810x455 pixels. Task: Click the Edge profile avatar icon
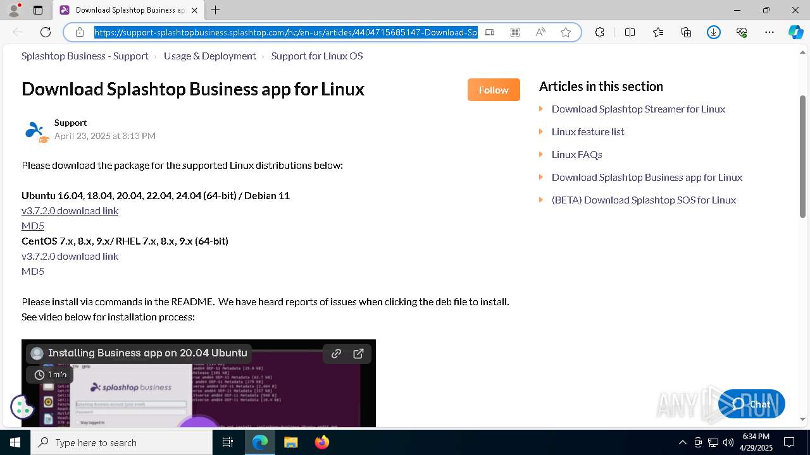click(x=13, y=10)
